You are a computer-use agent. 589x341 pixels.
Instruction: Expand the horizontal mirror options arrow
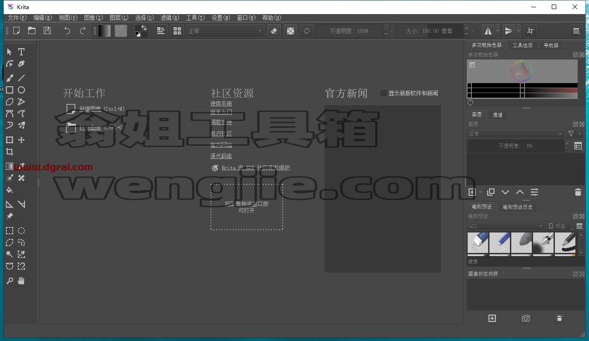[x=498, y=31]
